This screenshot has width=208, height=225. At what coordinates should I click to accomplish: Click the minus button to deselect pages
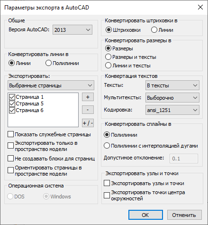[88, 110]
